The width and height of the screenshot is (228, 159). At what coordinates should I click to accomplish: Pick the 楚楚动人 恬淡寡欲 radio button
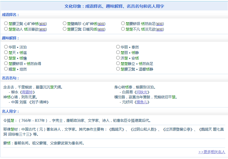tap(6, 29)
